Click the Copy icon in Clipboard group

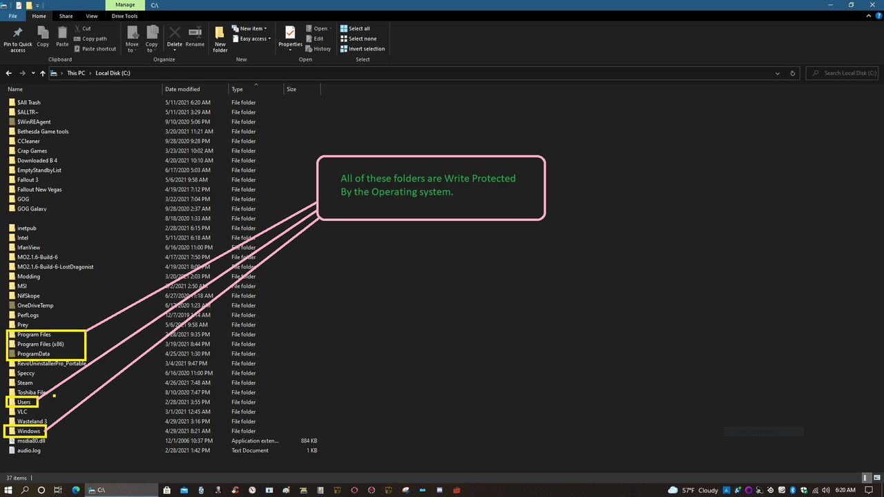(x=43, y=37)
